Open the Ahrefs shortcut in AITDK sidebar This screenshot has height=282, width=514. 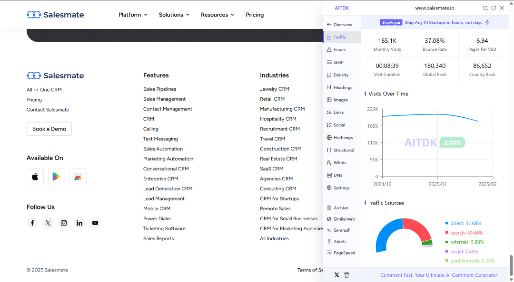point(336,242)
